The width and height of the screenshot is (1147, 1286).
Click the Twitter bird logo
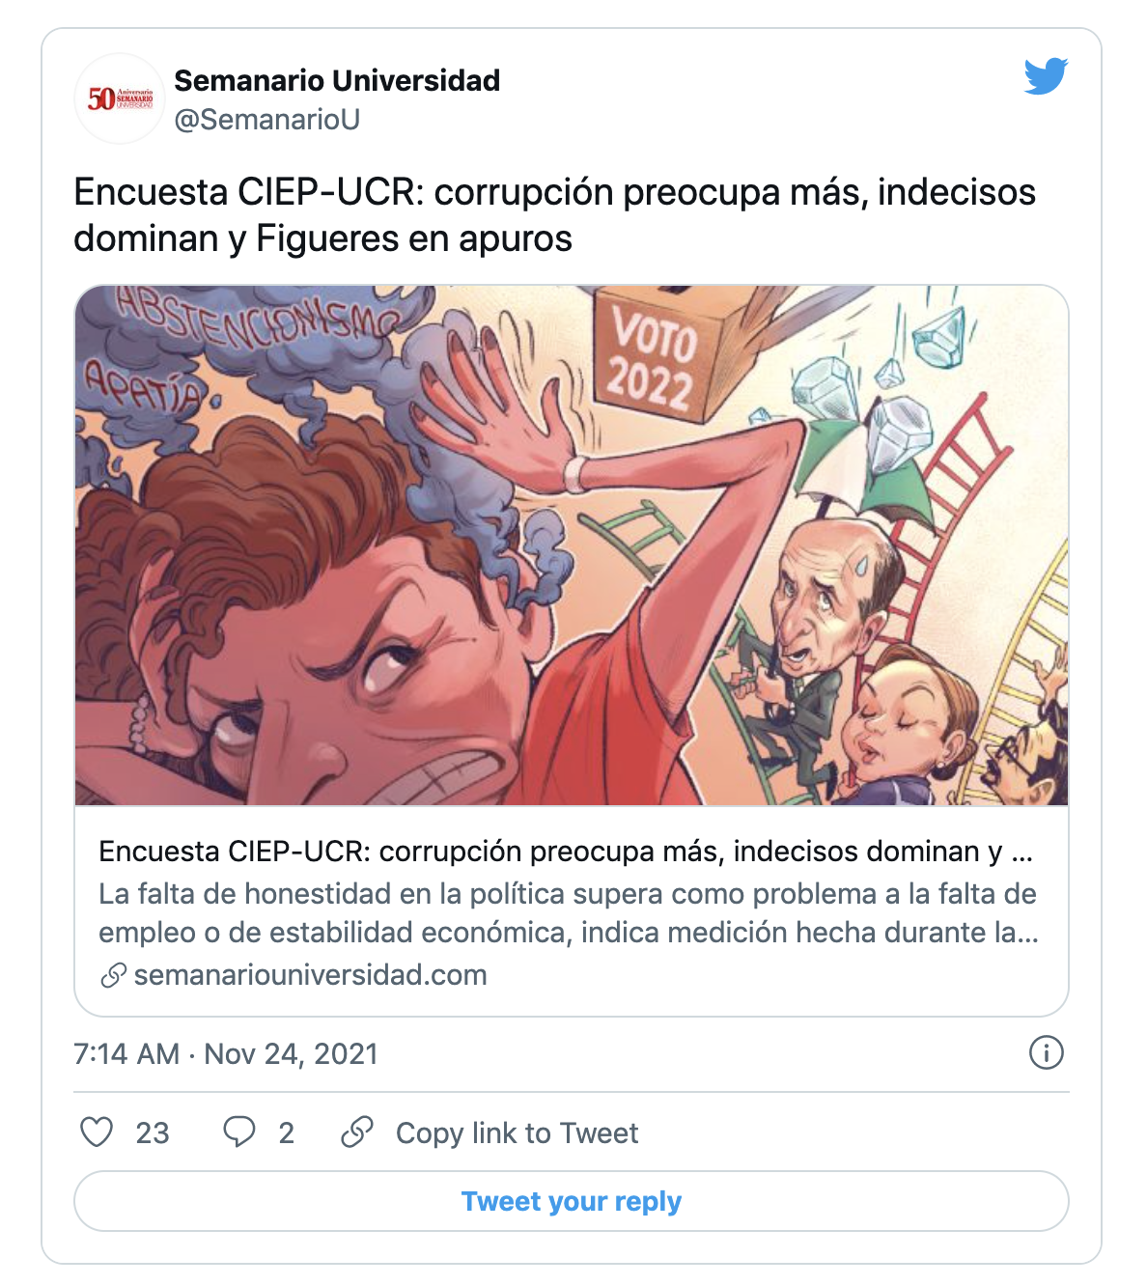pyautogui.click(x=1046, y=76)
